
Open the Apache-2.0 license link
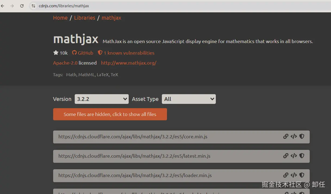click(x=65, y=63)
